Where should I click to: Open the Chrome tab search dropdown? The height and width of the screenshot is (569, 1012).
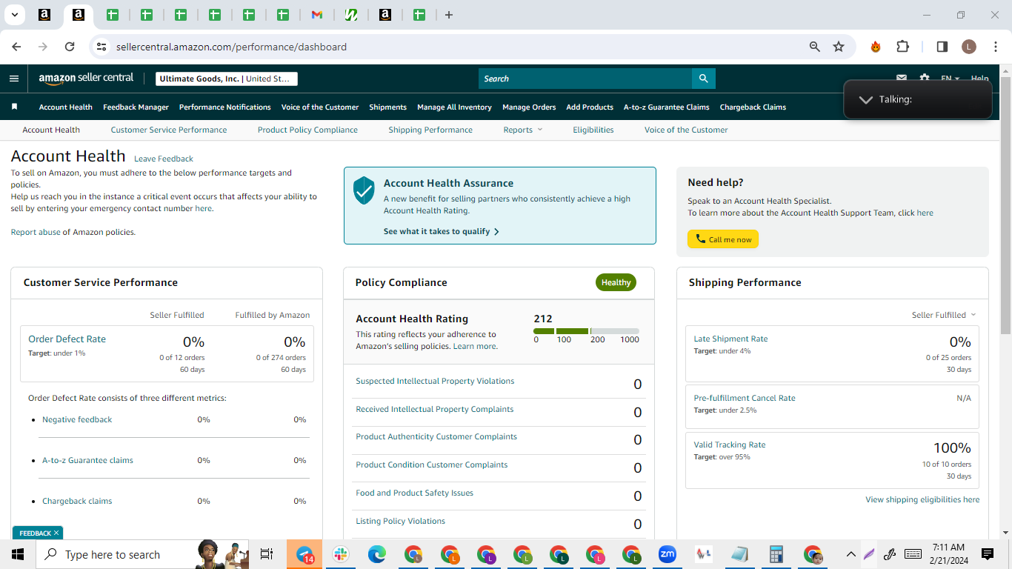coord(14,15)
